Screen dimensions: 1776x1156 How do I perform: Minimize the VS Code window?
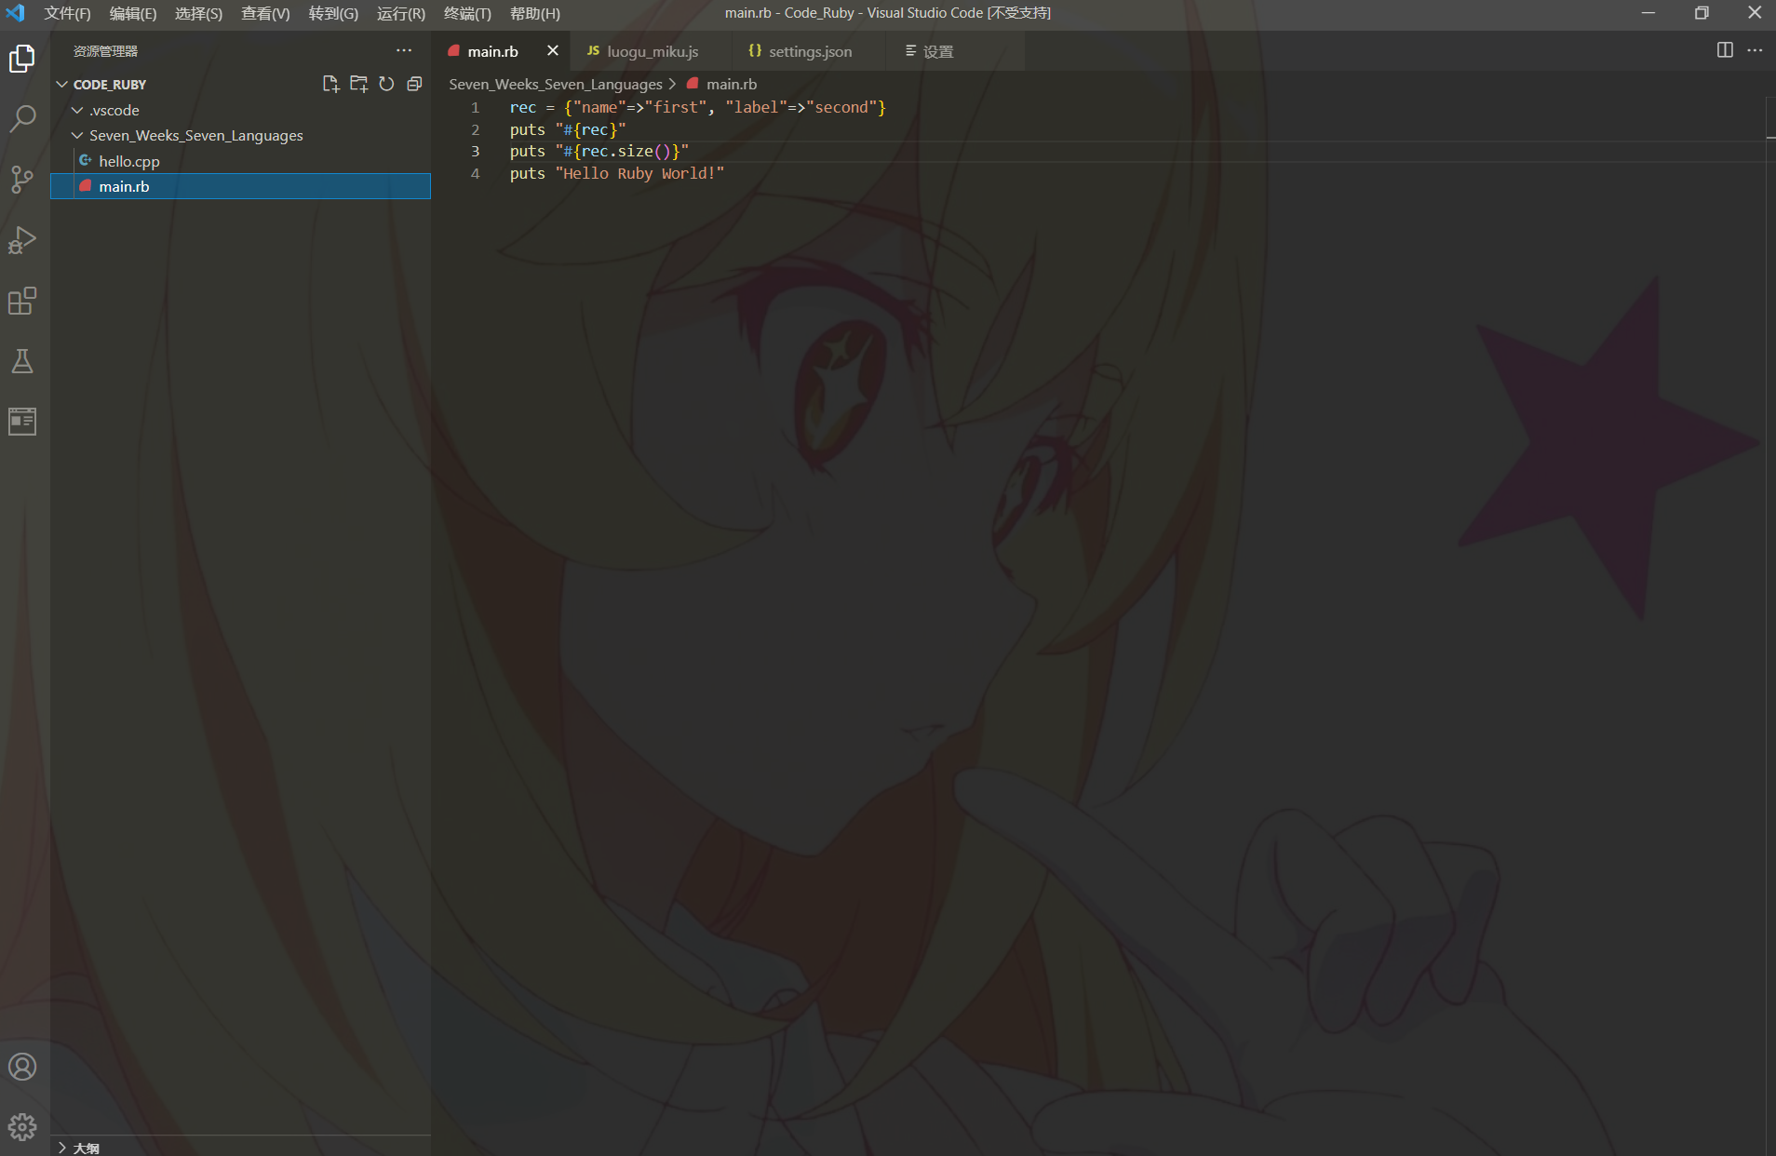pos(1648,13)
